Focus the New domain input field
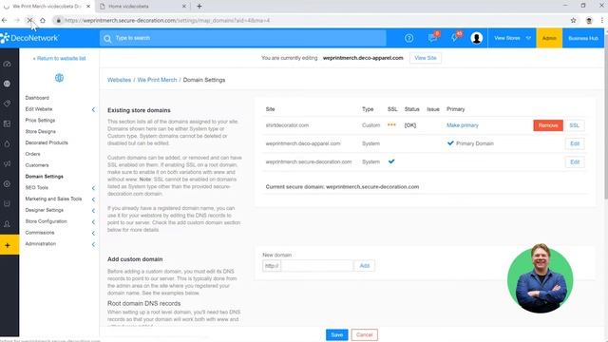Image resolution: width=608 pixels, height=342 pixels. pyautogui.click(x=316, y=266)
